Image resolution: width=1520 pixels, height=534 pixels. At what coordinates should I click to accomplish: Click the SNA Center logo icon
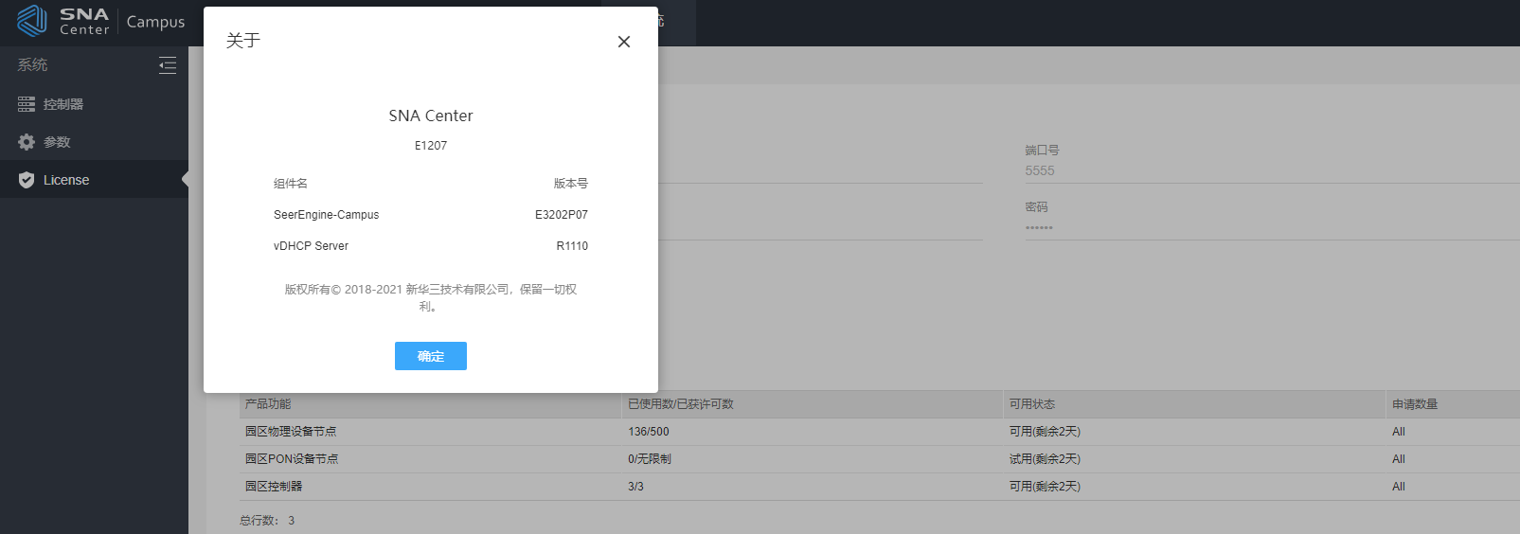coord(32,21)
